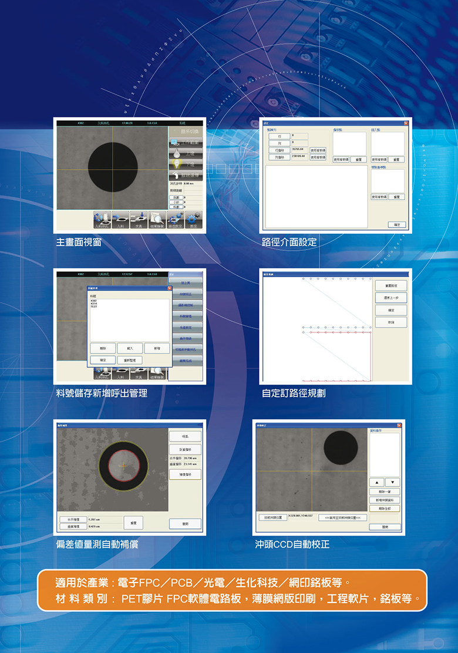Click the down arrow in CCD calibration window

(x=393, y=483)
